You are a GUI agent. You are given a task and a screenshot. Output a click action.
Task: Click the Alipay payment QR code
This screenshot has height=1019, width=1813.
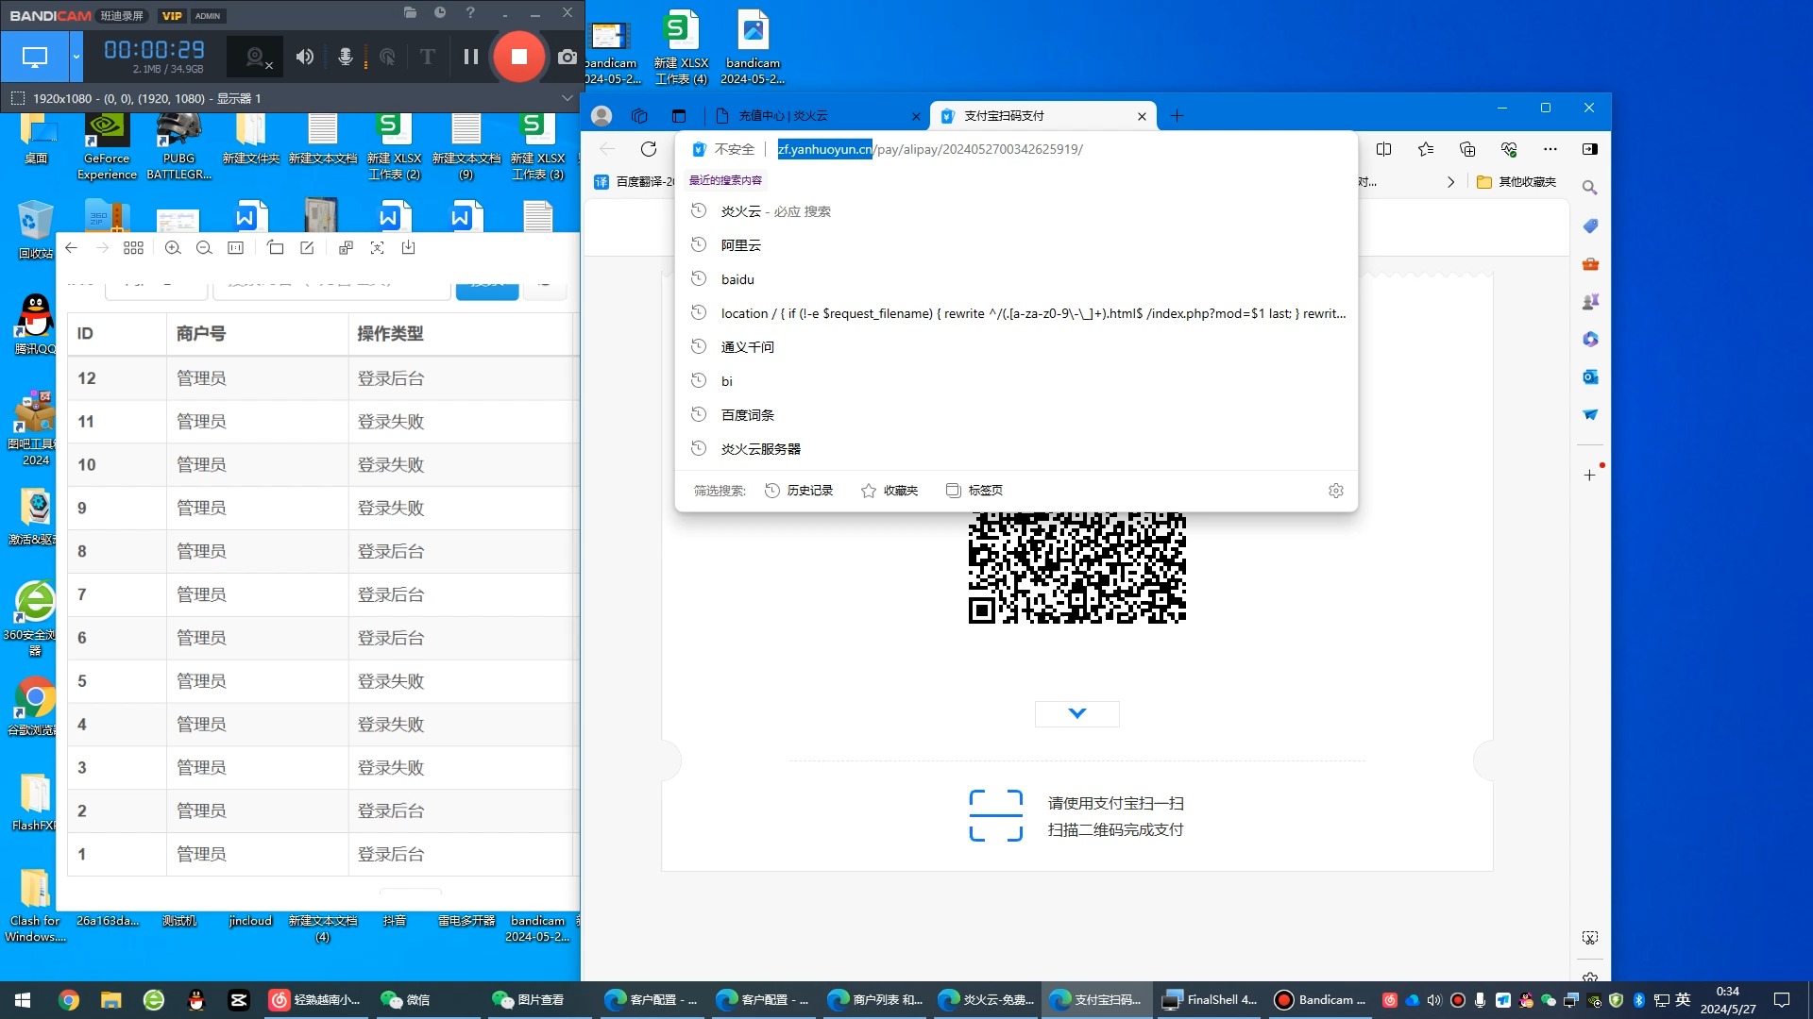[x=1076, y=568]
